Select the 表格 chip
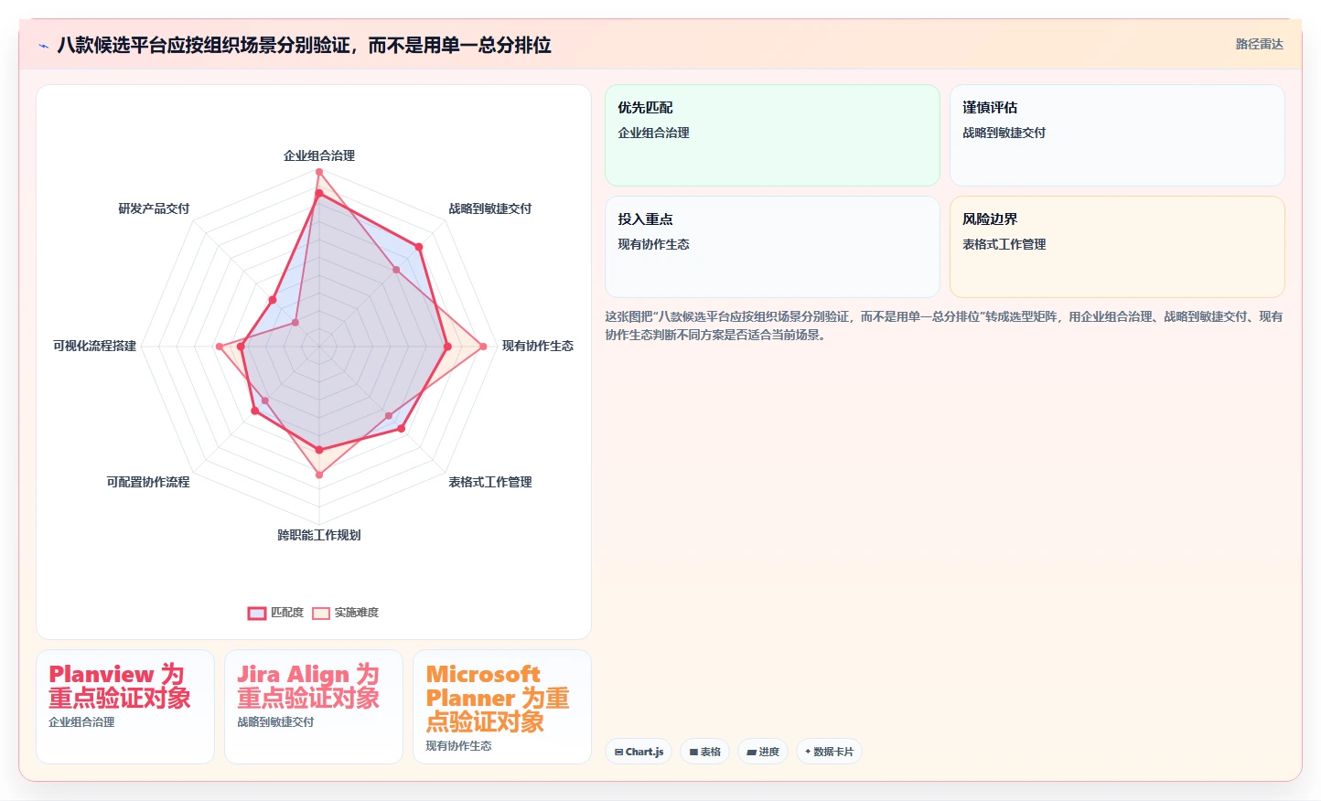 [x=704, y=752]
